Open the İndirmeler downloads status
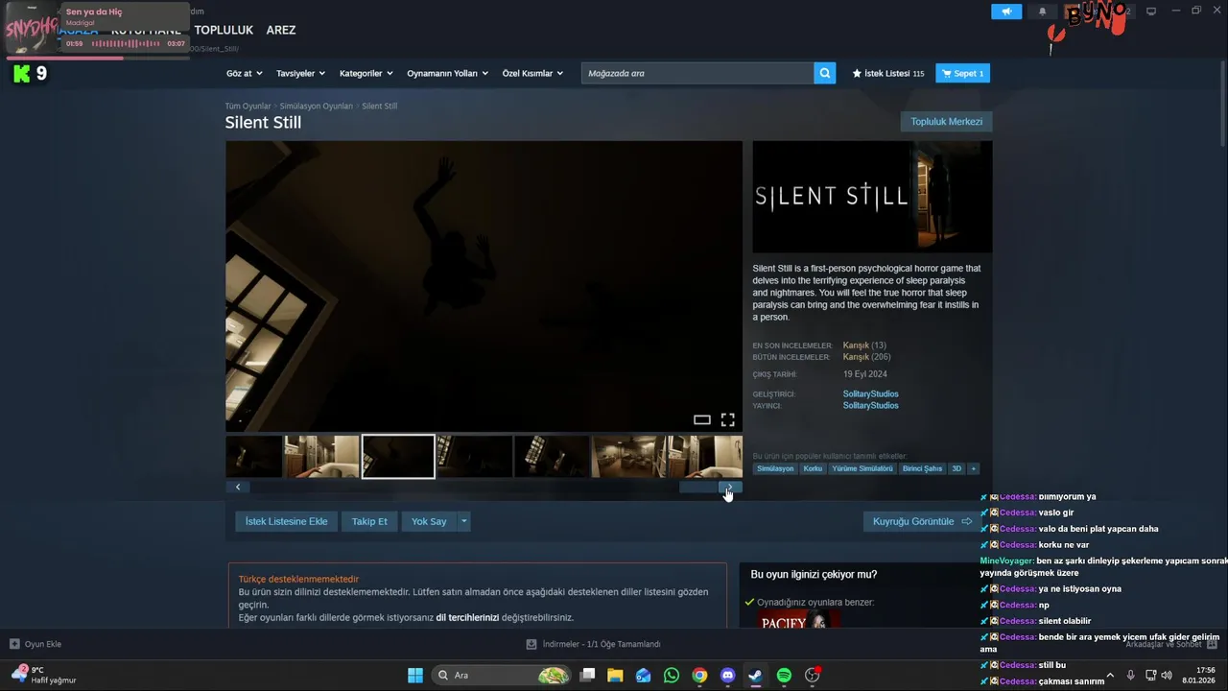The image size is (1228, 691). pyautogui.click(x=594, y=644)
